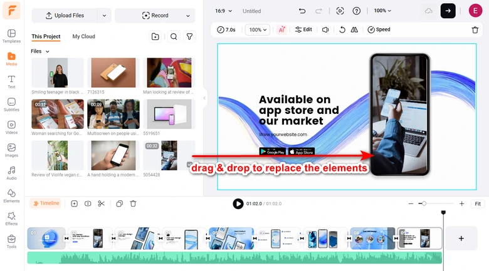Duplicate the selected scene
Screen dimensions: 489x271
120,203
